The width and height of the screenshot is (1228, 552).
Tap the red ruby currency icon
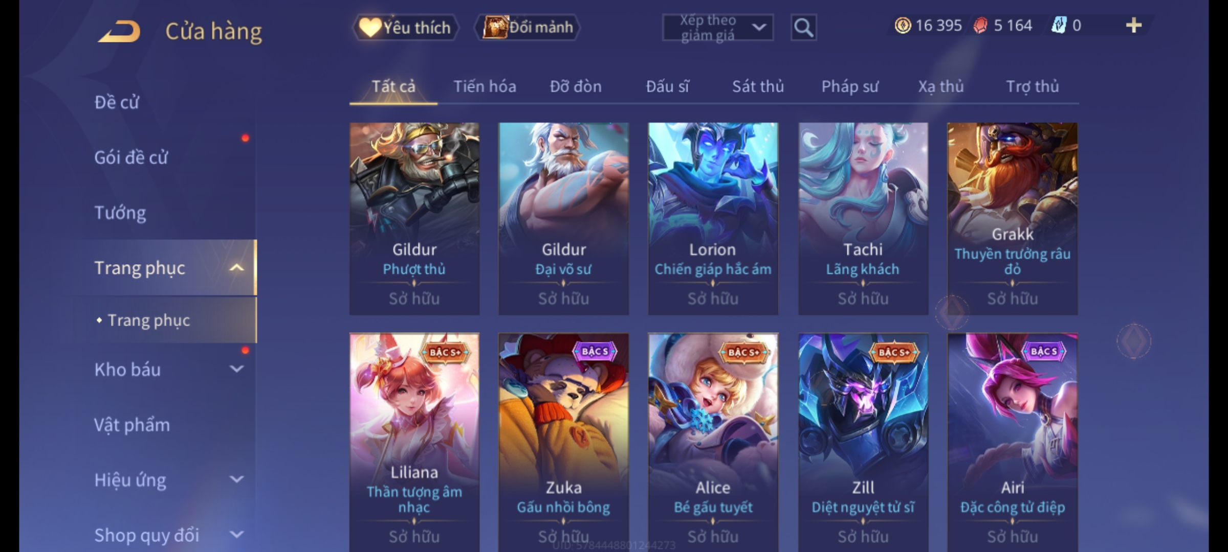click(980, 25)
